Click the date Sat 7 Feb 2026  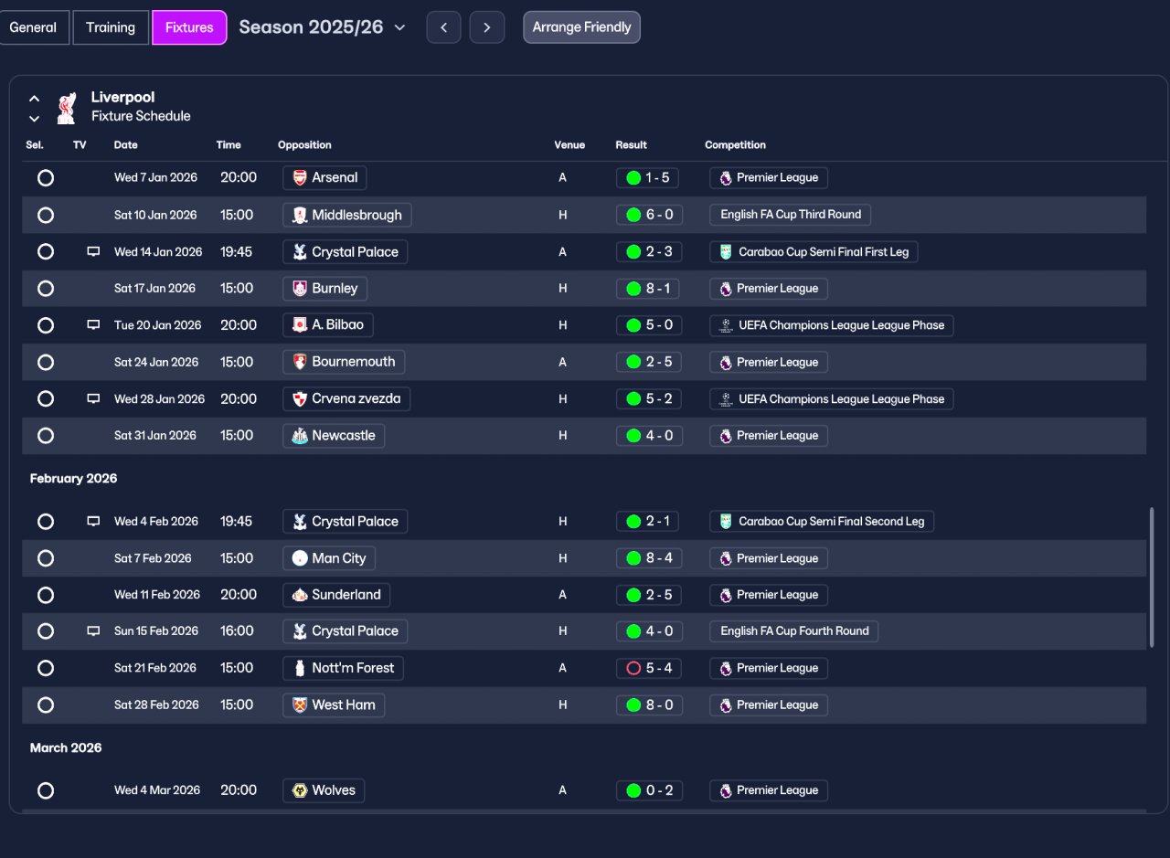(153, 558)
